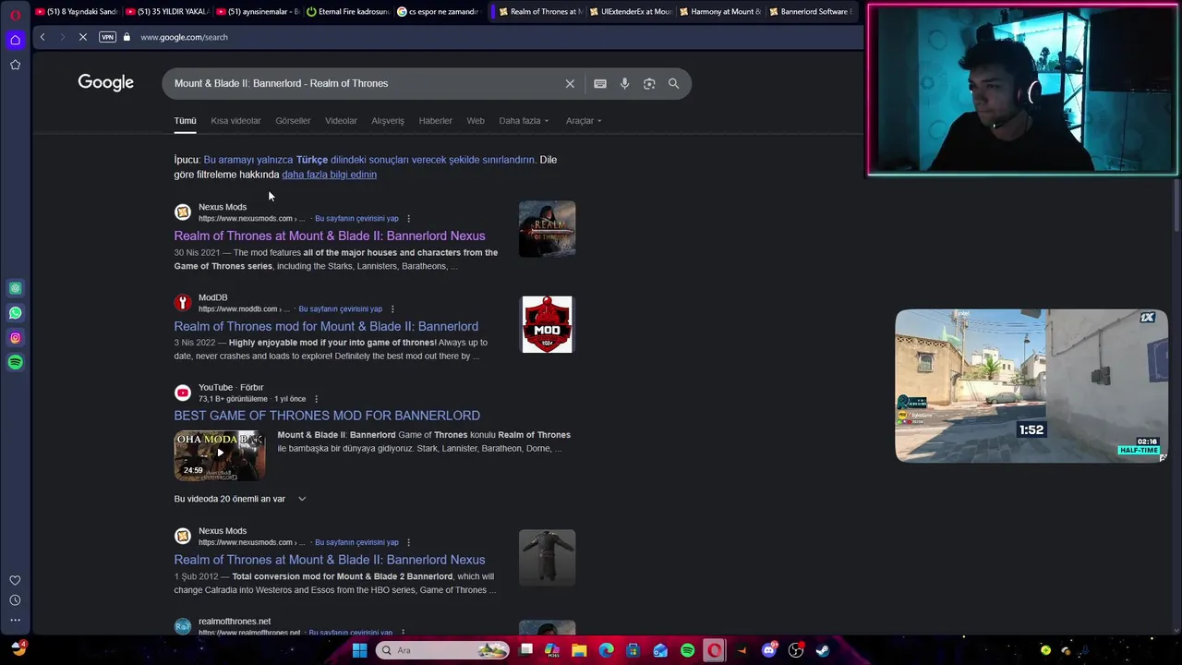1182x665 pixels.
Task: Open second Realm of Thrones Nexus result
Action: (x=330, y=560)
